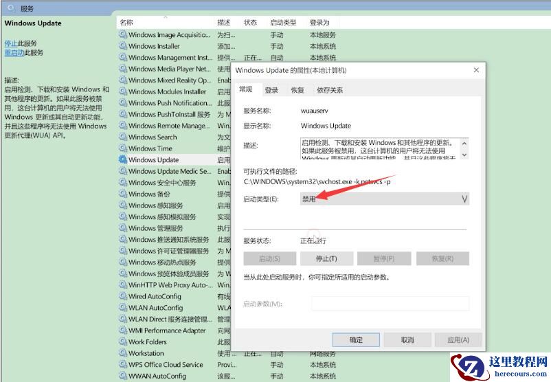This screenshot has height=382, width=551.
Task: Click the svchost.exe executable path text
Action: [317, 181]
